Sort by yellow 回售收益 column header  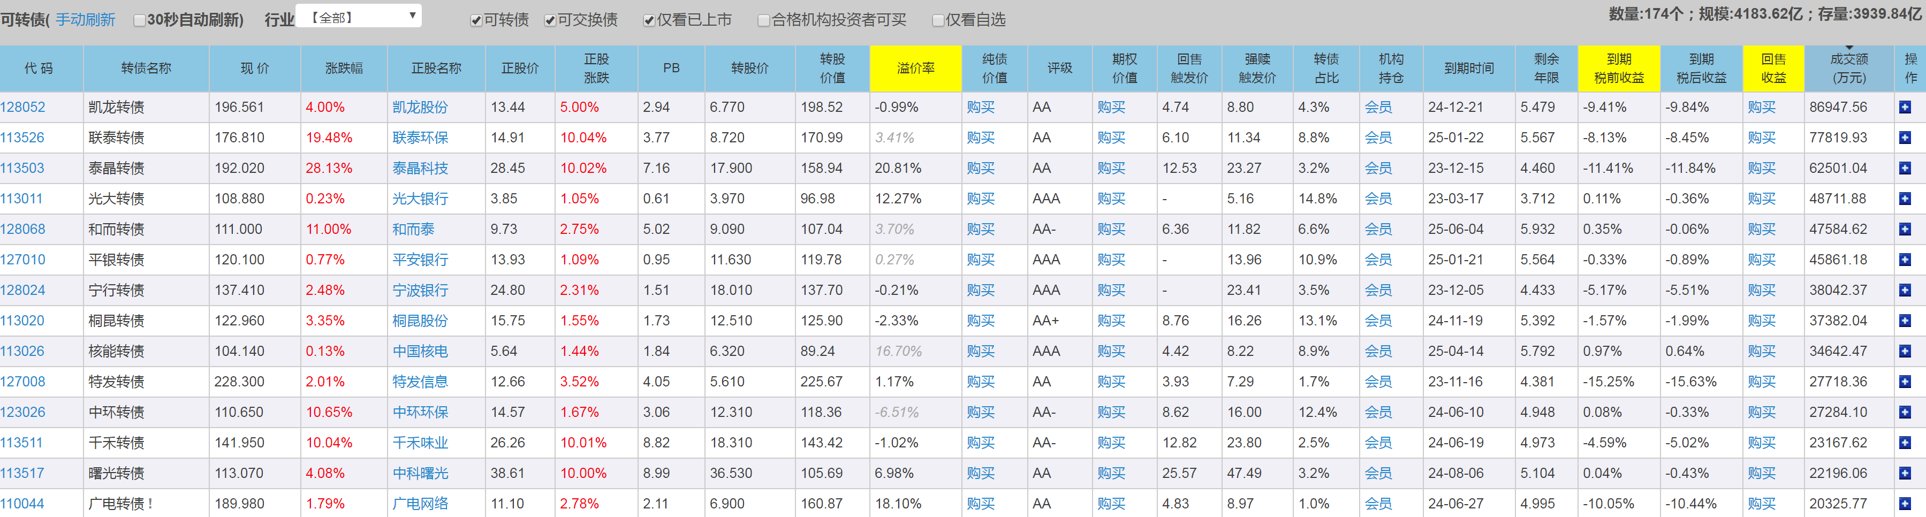tap(1773, 68)
